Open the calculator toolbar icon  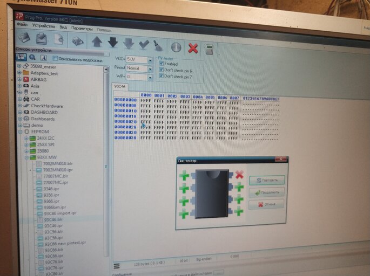pos(209,50)
